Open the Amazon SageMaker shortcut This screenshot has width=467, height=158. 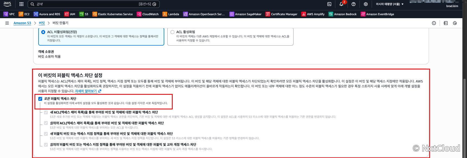[245, 14]
